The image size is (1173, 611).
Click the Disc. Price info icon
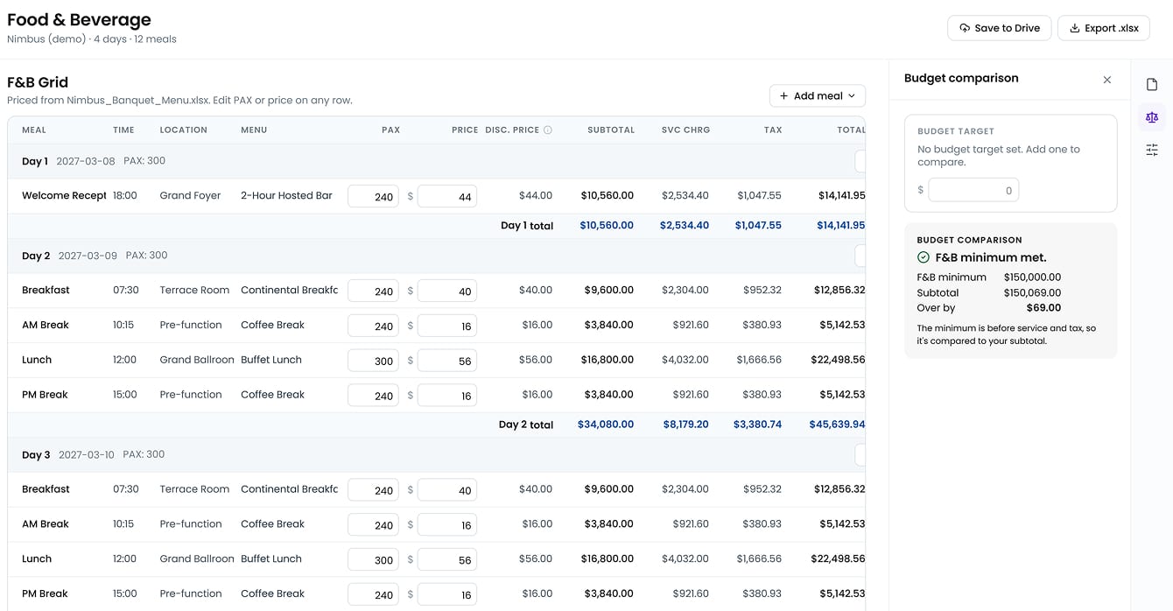click(x=548, y=130)
